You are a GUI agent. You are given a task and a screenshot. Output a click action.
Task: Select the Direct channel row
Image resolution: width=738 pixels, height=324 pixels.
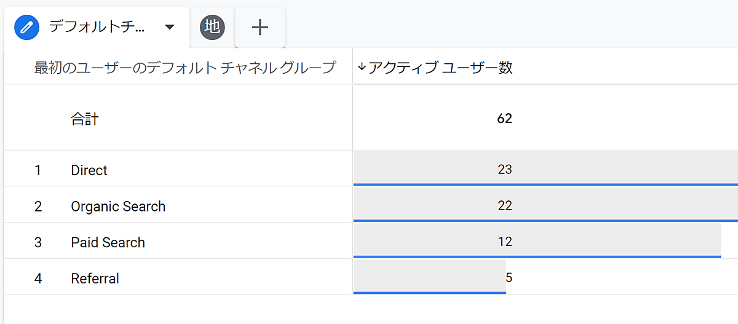(x=89, y=170)
